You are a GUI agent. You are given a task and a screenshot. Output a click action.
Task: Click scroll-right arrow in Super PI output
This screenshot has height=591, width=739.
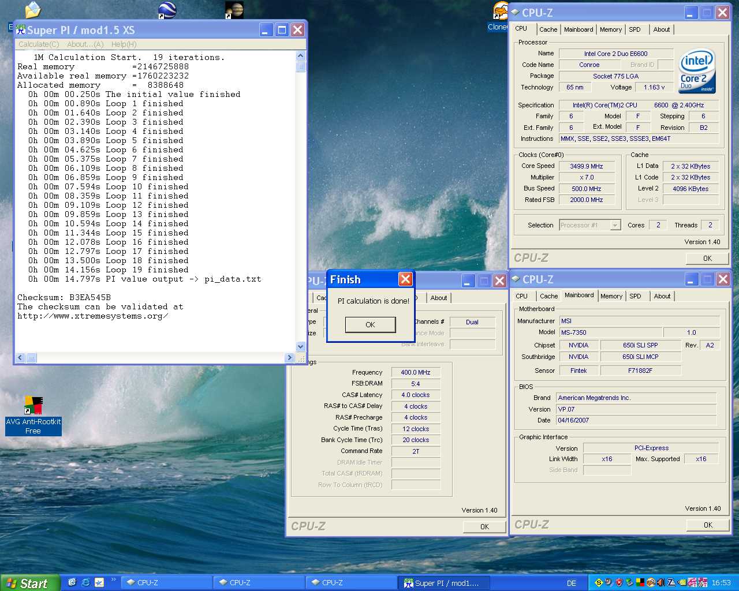click(x=289, y=358)
